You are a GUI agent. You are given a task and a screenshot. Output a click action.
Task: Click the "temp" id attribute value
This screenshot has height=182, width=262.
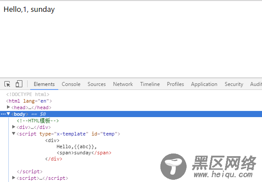click(109, 134)
